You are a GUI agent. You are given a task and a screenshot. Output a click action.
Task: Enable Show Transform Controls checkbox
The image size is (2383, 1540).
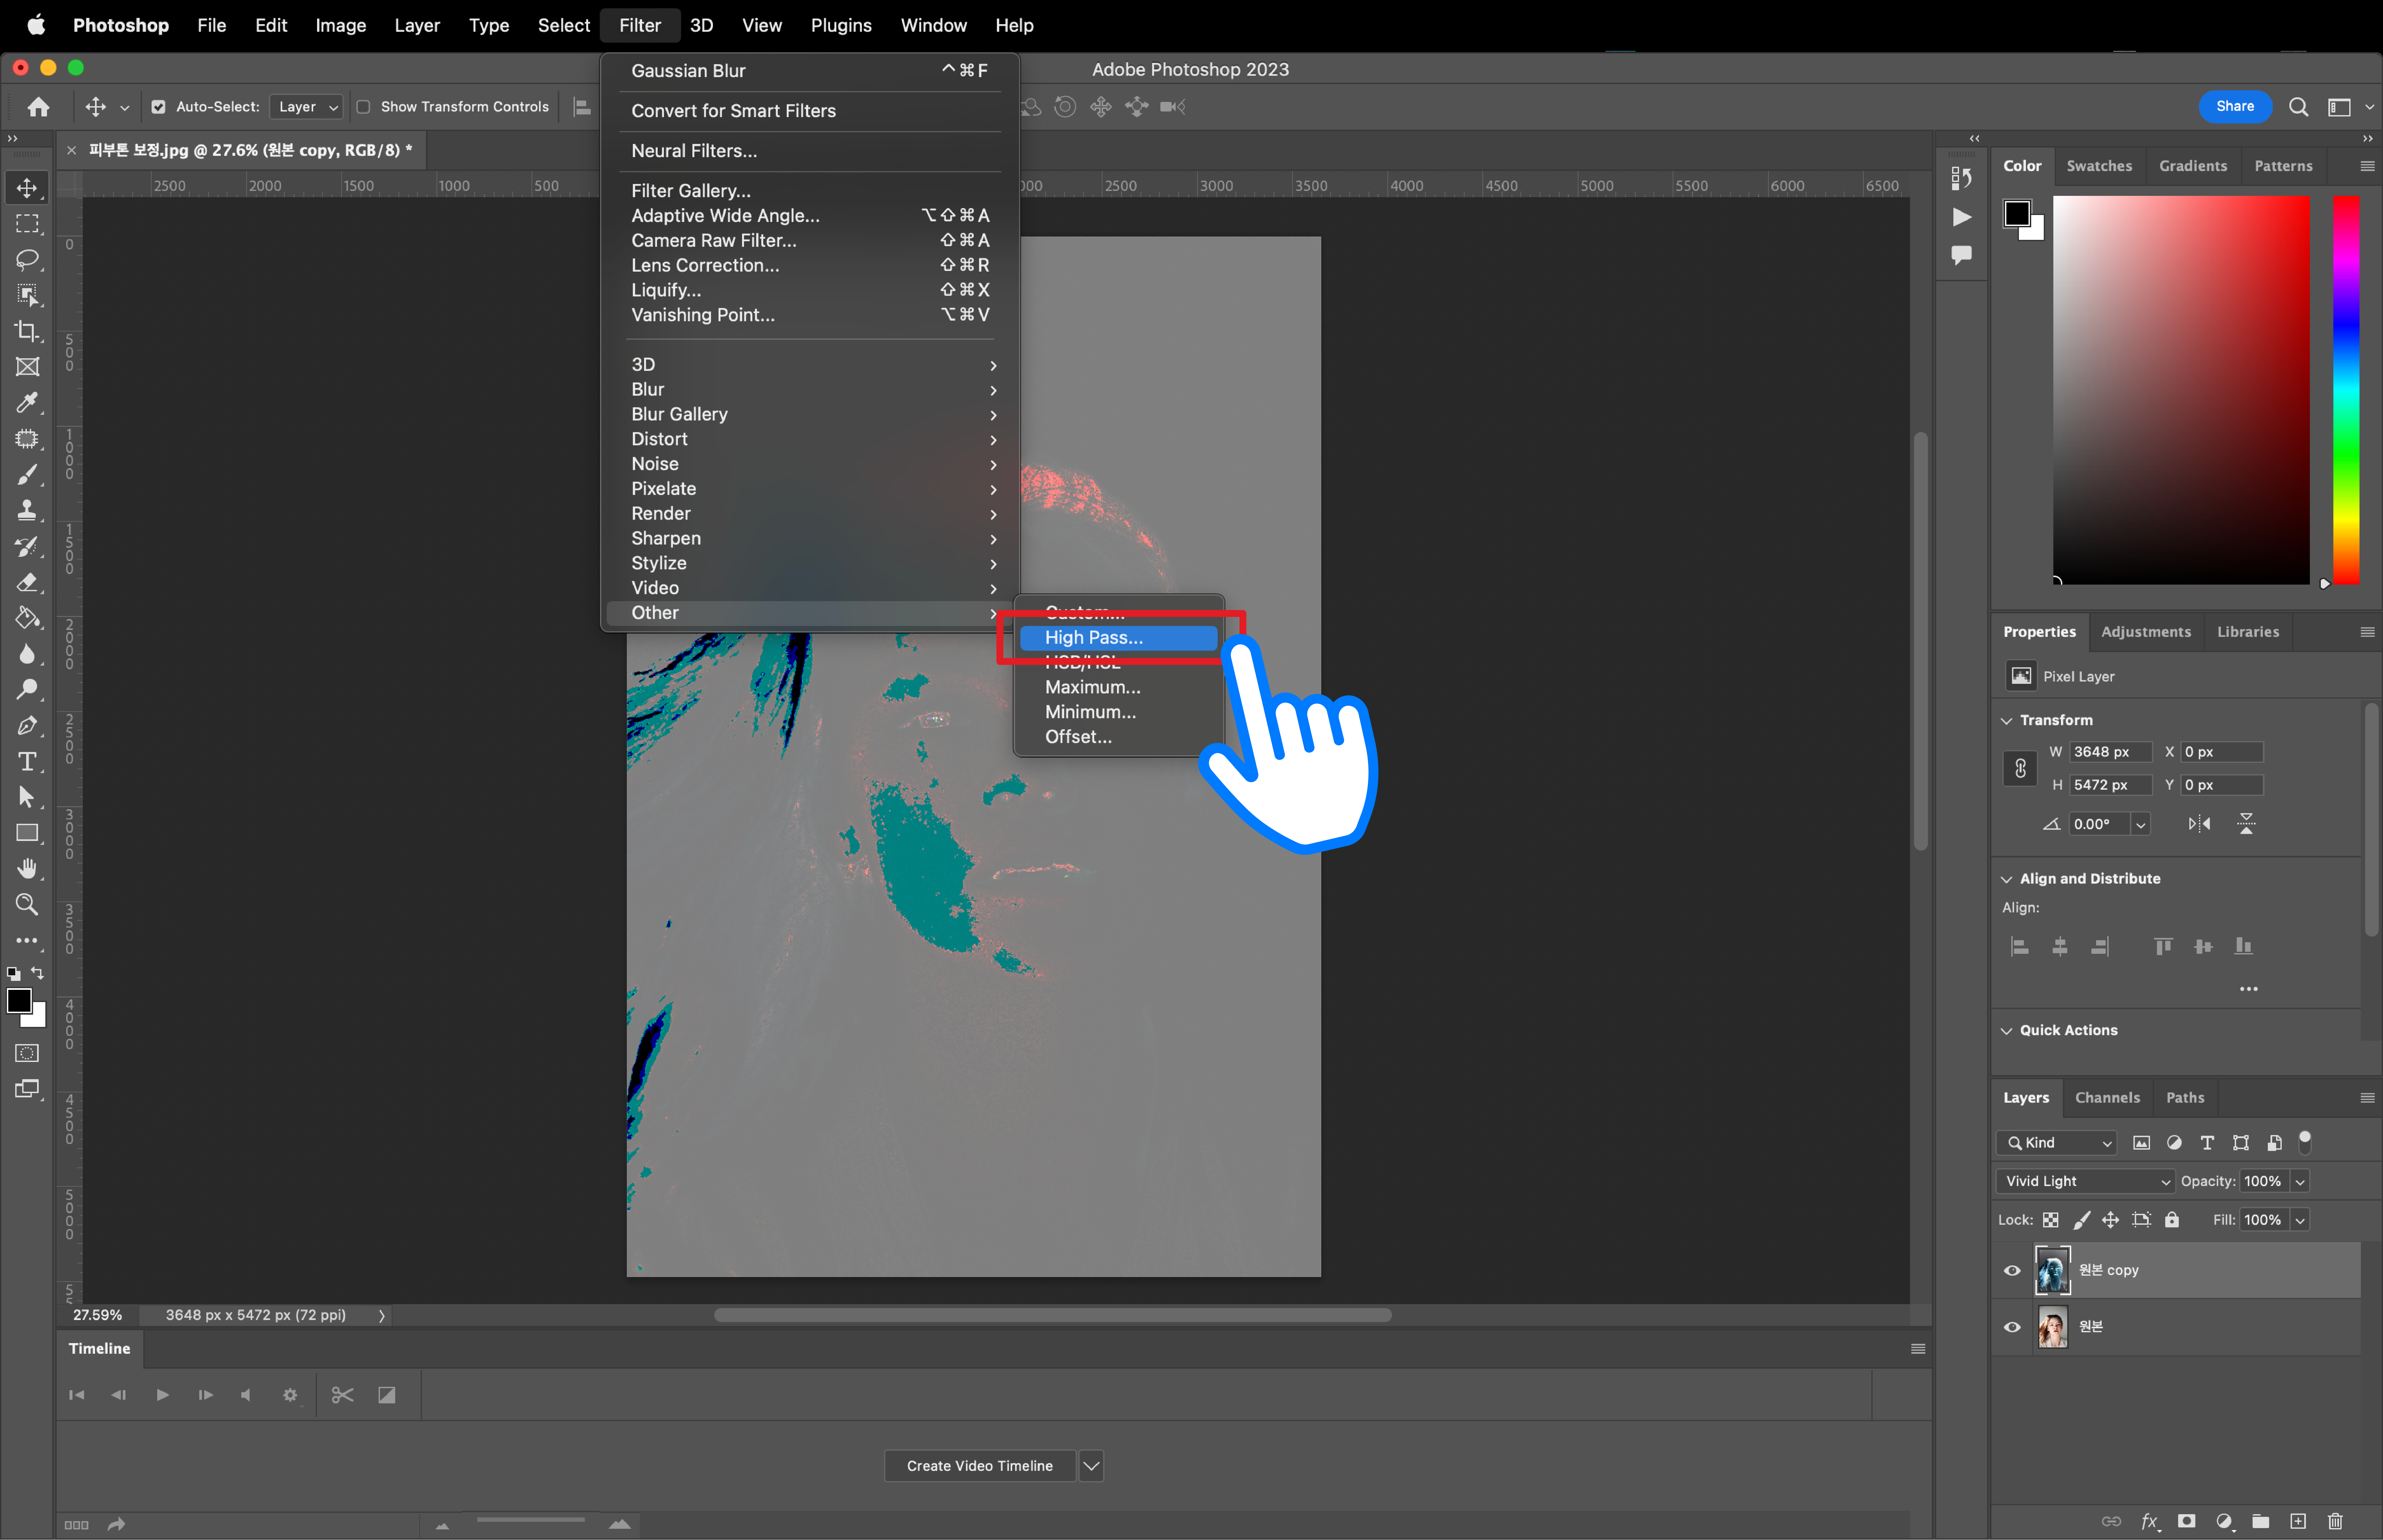[x=363, y=107]
